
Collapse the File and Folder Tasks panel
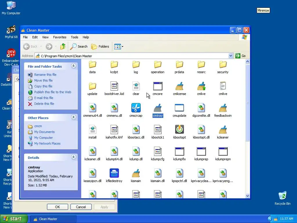click(73, 66)
